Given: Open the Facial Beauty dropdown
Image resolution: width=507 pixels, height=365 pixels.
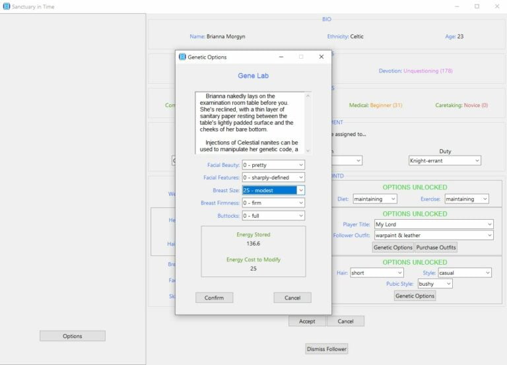Looking at the screenshot, I should [x=273, y=165].
